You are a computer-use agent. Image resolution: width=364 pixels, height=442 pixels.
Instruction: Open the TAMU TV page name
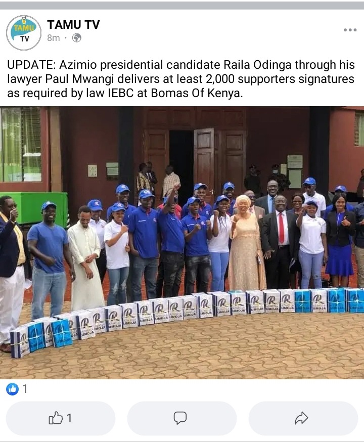pyautogui.click(x=73, y=25)
